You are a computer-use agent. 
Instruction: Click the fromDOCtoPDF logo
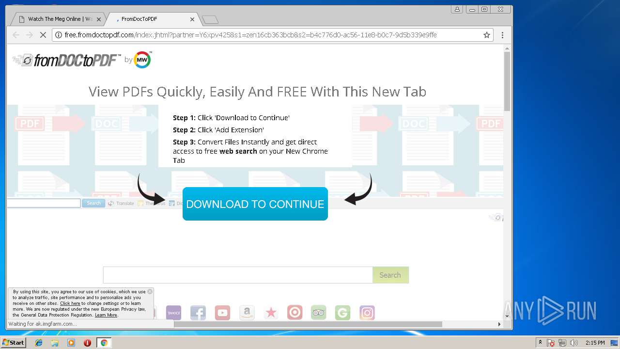(66, 60)
